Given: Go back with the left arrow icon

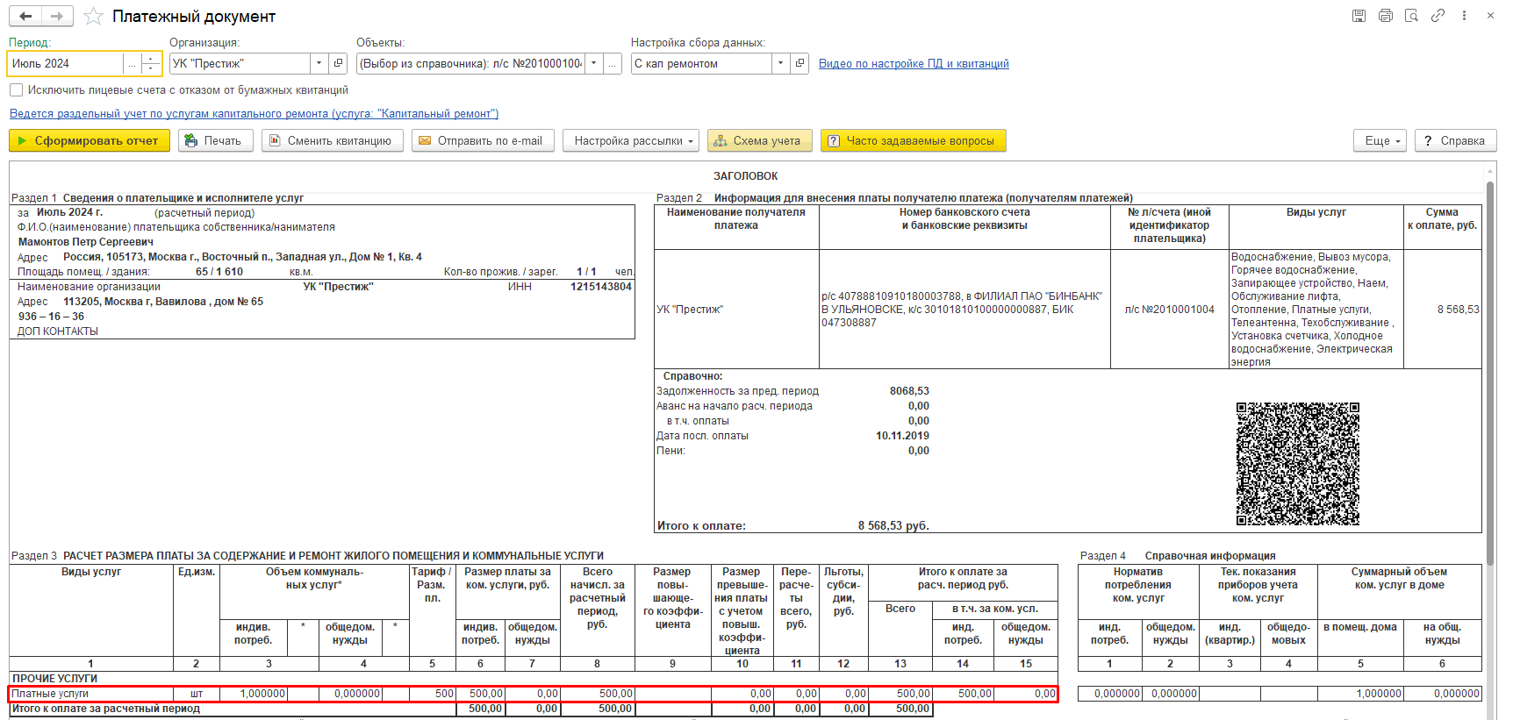Looking at the screenshot, I should point(25,16).
